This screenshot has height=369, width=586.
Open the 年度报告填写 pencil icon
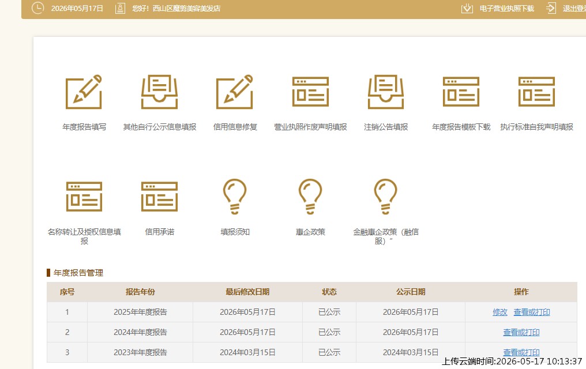(x=84, y=92)
